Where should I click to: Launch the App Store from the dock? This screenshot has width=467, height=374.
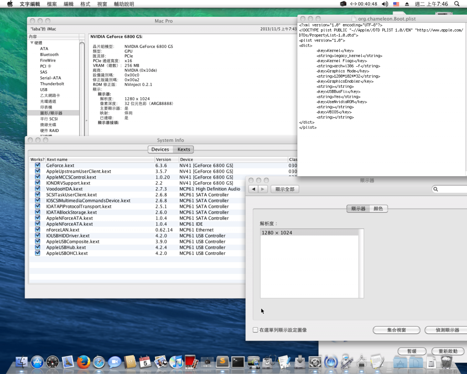tap(37, 362)
